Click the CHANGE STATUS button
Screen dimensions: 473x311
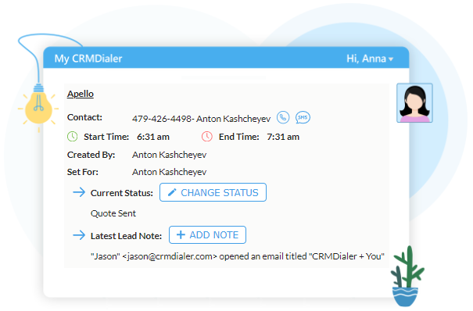click(x=213, y=192)
